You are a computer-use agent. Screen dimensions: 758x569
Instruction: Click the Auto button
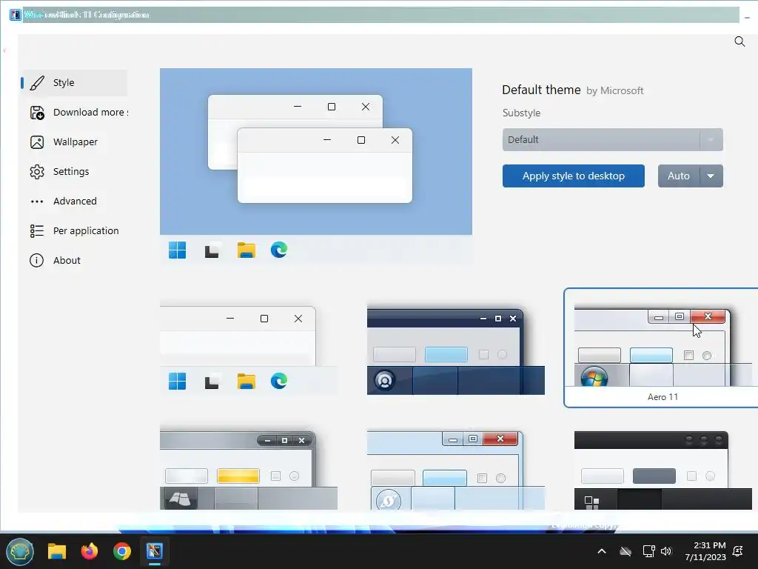[678, 176]
